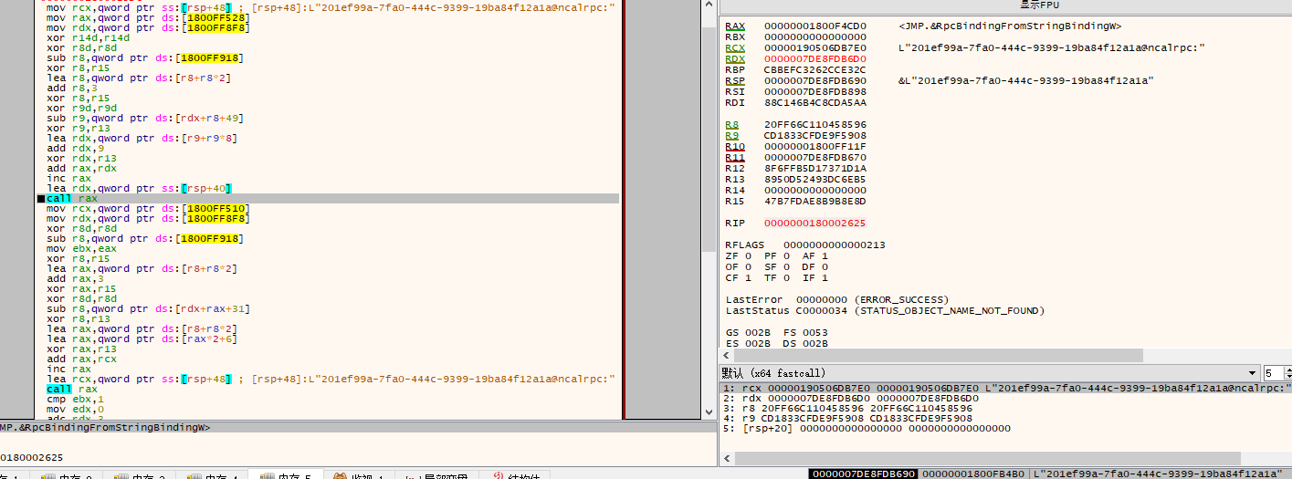Click the 显示FPU button above registers
Screen dimensions: 1292x479
pyautogui.click(x=1004, y=5)
